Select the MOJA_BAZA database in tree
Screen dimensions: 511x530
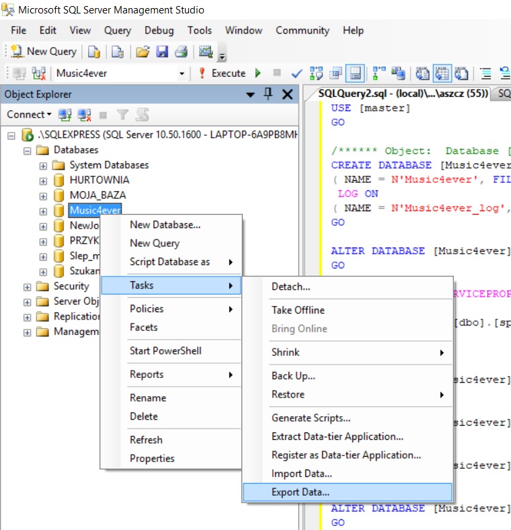click(97, 195)
